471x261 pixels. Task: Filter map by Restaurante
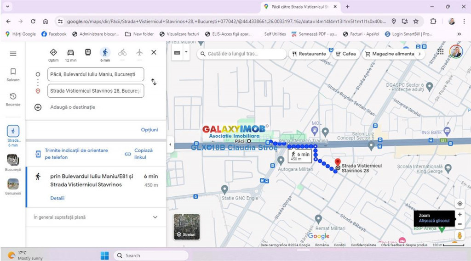[x=309, y=54]
